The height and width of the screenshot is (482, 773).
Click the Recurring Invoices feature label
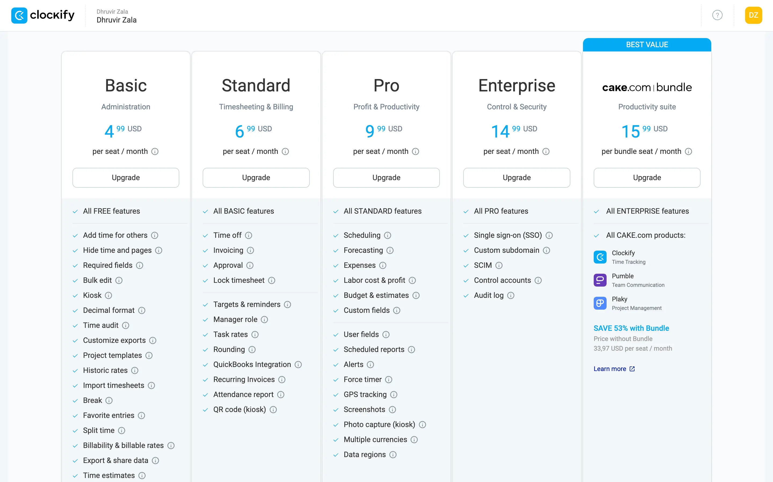(244, 380)
